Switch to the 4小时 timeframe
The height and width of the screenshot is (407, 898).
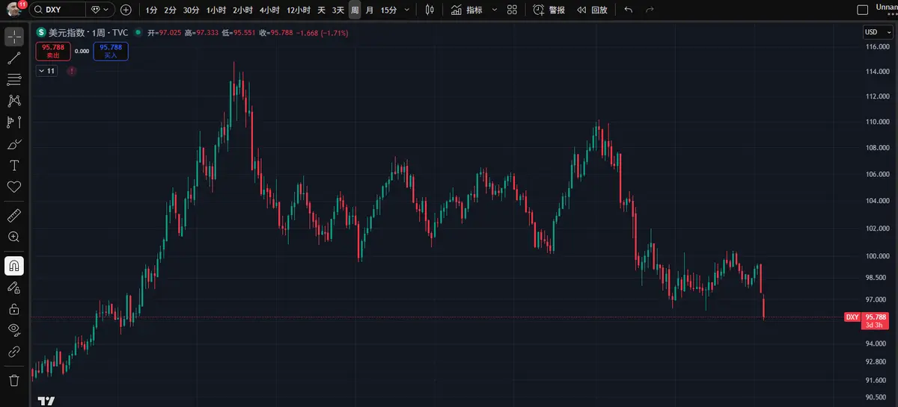pyautogui.click(x=269, y=10)
